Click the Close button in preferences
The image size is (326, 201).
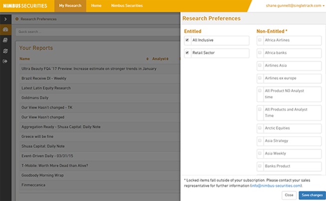coord(289,195)
